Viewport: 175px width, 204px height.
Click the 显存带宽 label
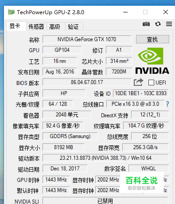(x=109, y=148)
